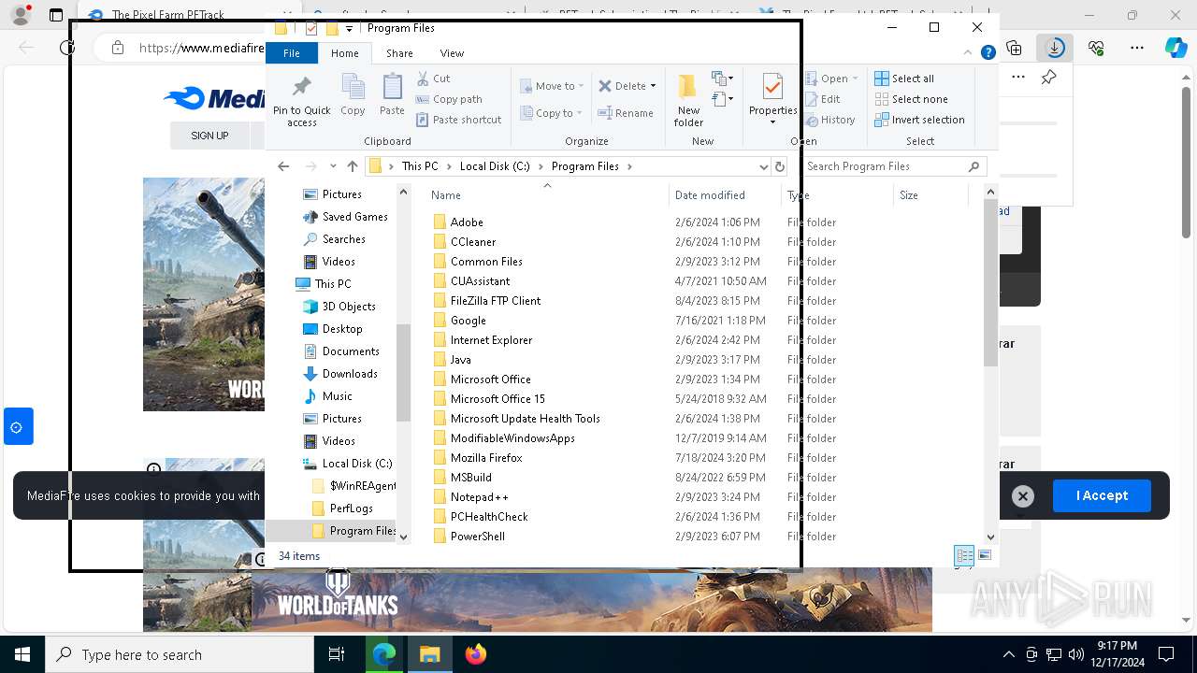Switch to details view layout icon

[964, 555]
